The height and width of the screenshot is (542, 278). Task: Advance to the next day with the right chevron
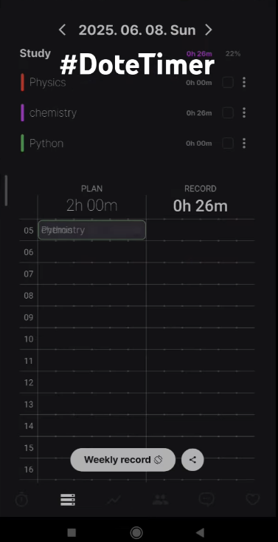tap(209, 30)
